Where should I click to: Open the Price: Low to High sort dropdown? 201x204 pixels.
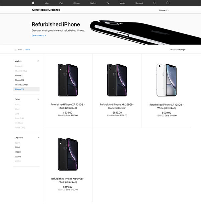coord(178,50)
